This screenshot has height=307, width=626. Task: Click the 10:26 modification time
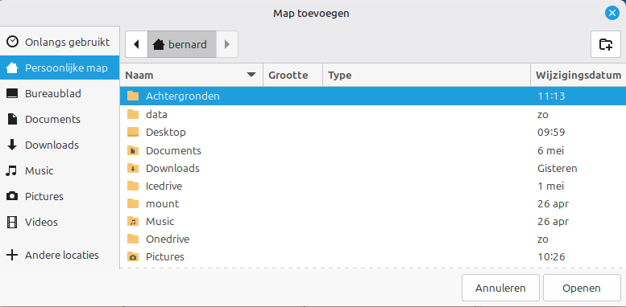tap(551, 257)
